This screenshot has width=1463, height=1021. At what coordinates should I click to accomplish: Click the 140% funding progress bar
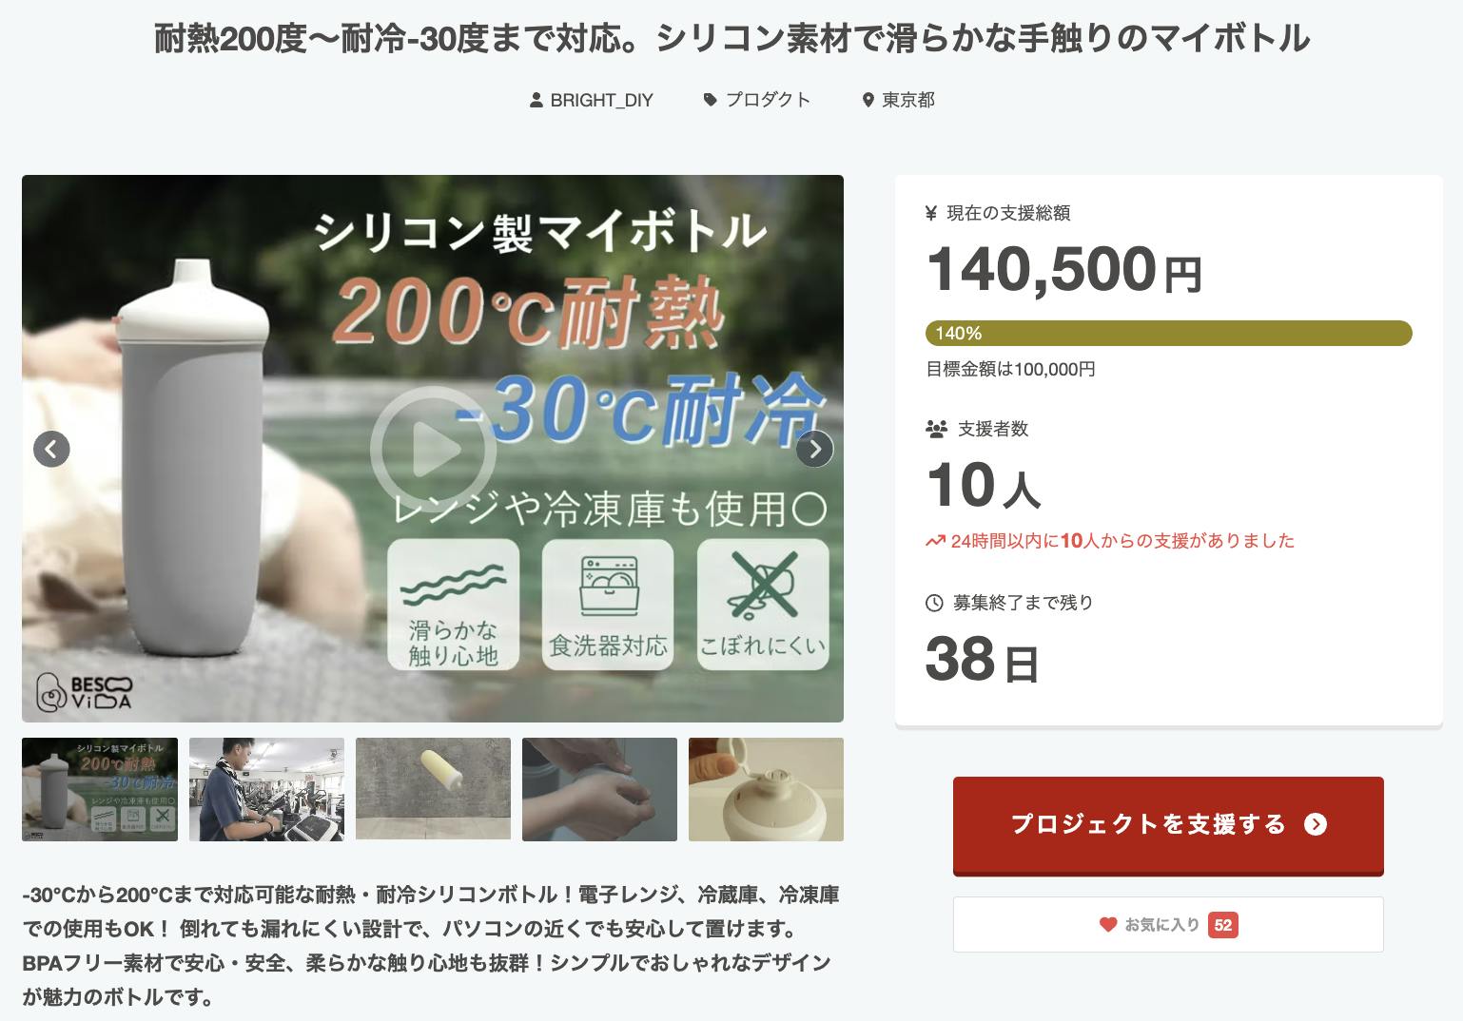1168,334
